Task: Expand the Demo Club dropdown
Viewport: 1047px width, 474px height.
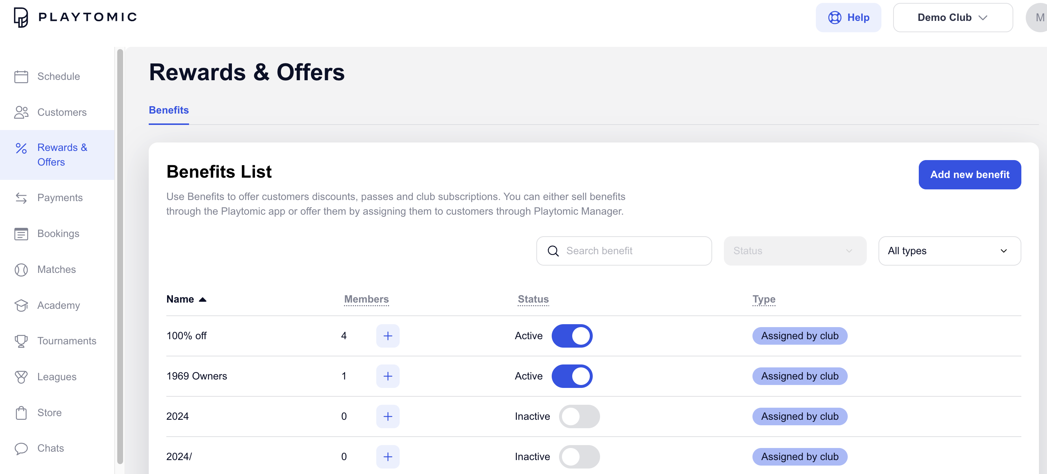Action: (x=952, y=18)
